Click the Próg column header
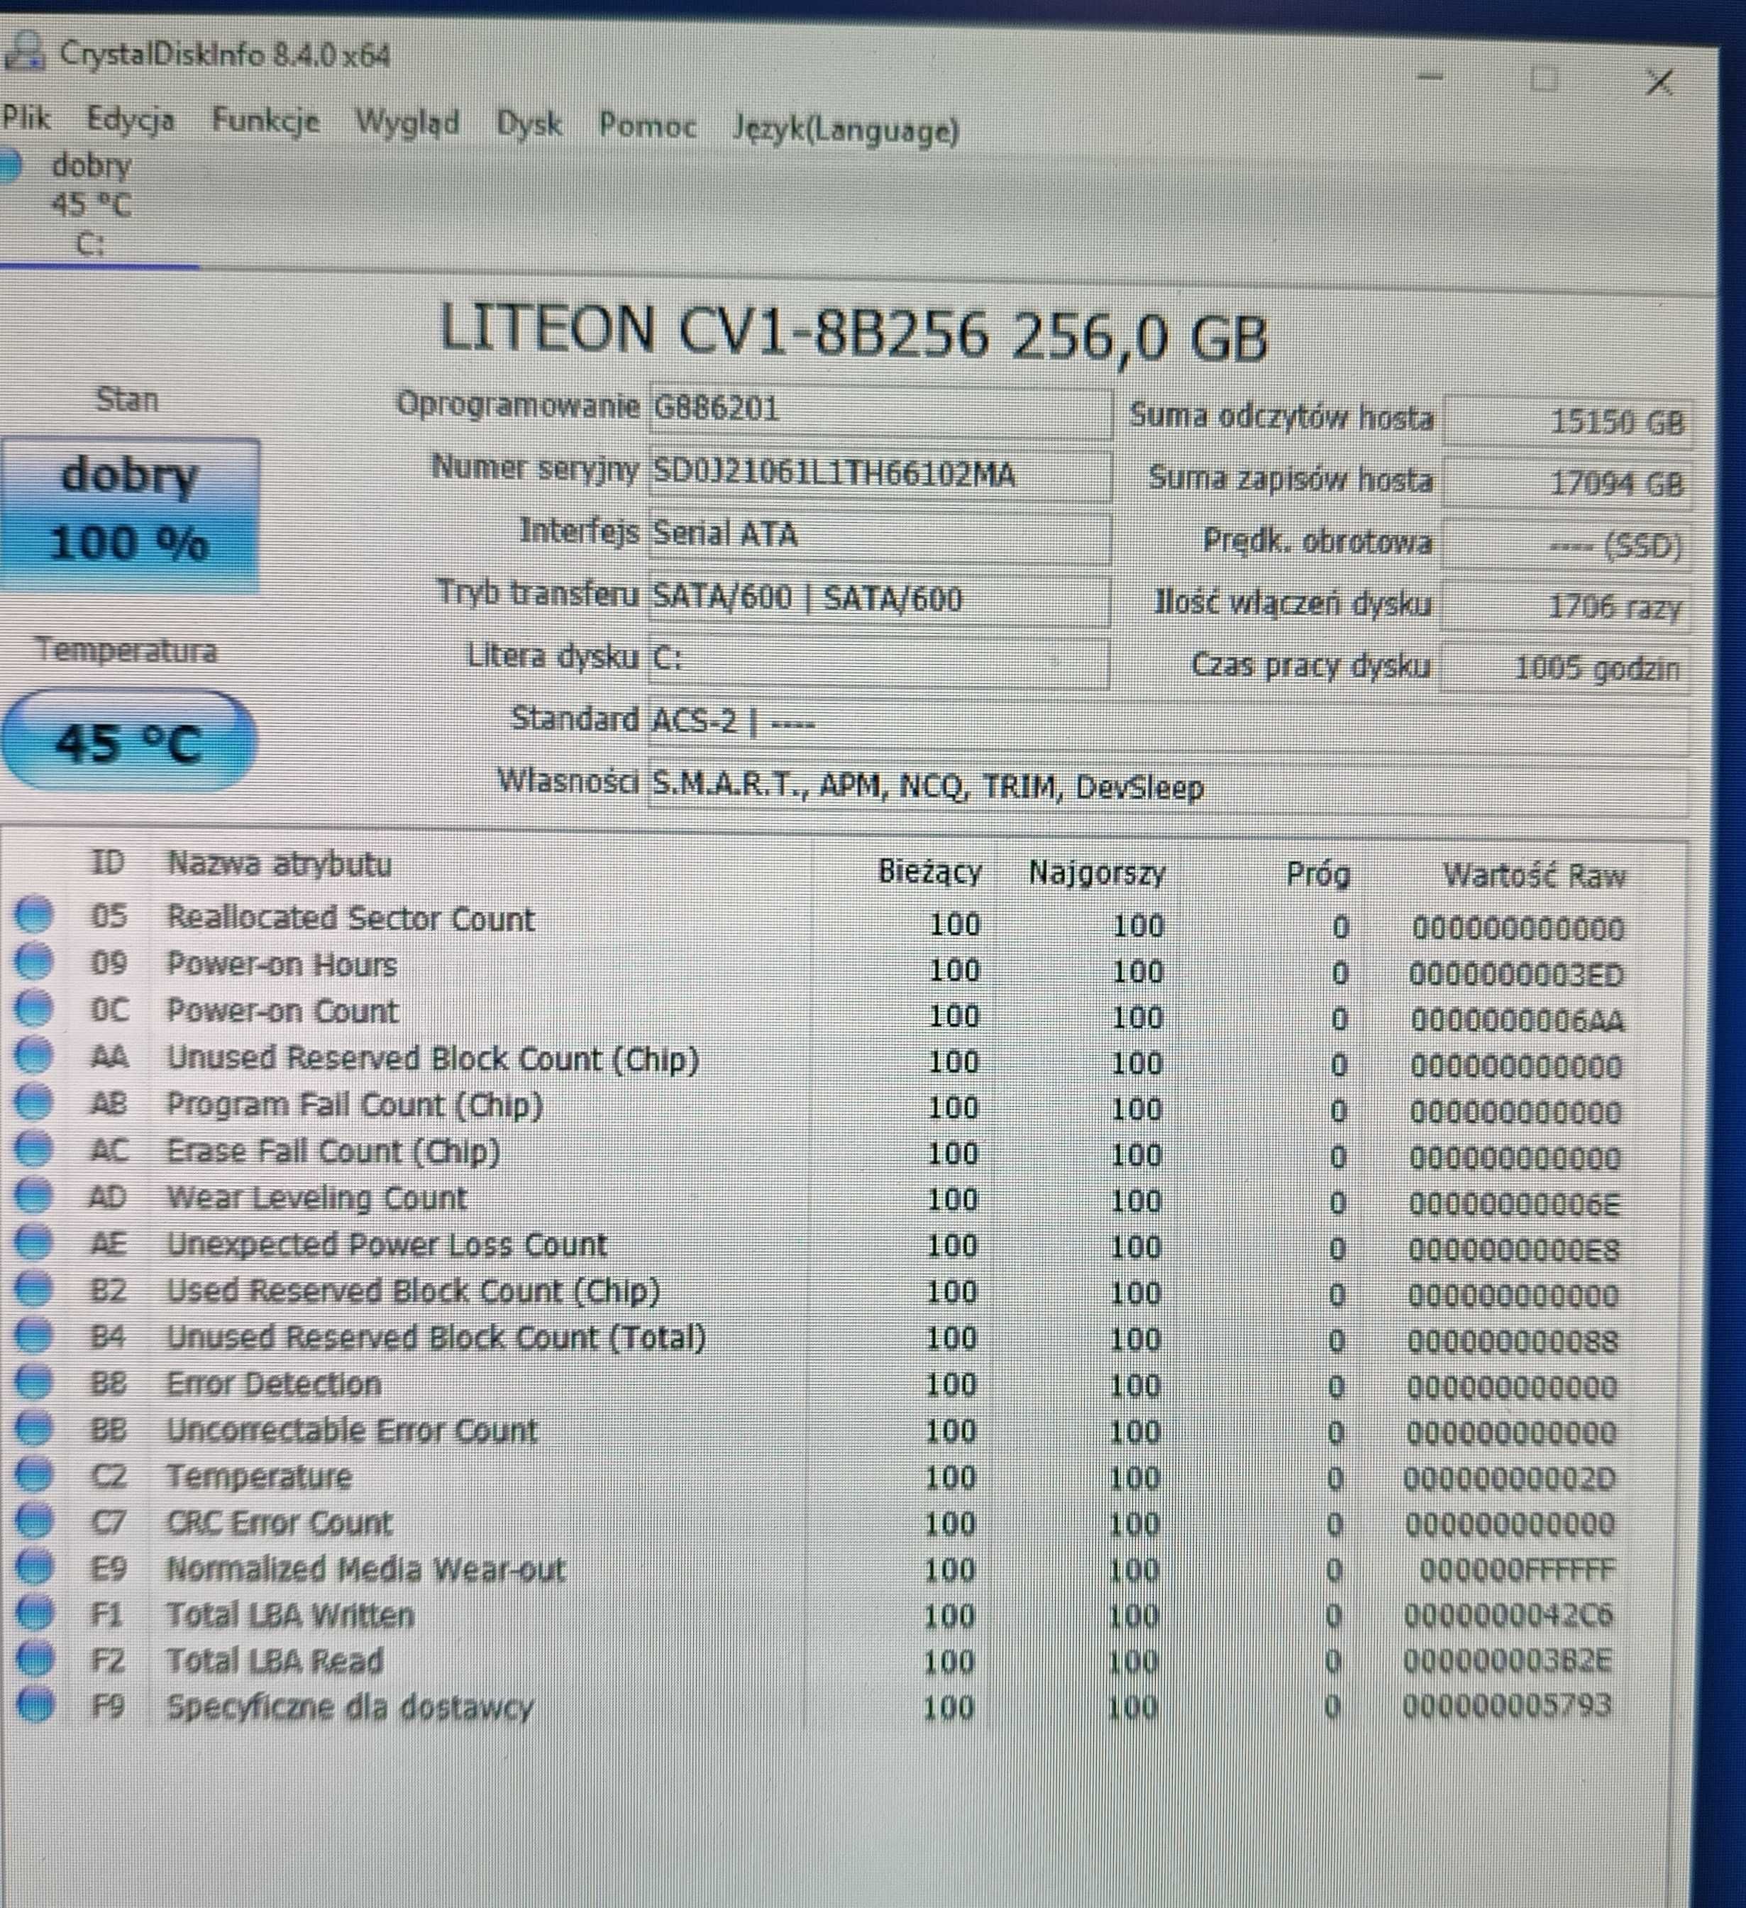 (x=1318, y=874)
